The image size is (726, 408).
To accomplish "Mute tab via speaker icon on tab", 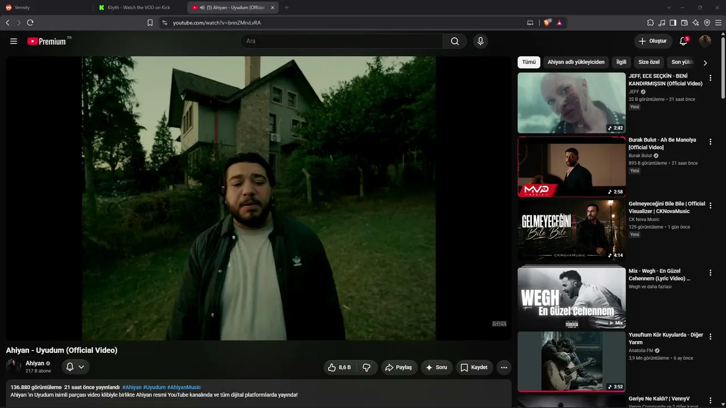I will 202,7.
